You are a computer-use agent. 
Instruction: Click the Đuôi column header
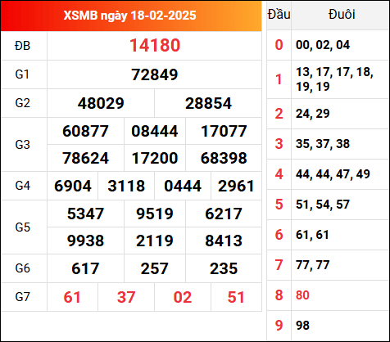pyautogui.click(x=342, y=15)
